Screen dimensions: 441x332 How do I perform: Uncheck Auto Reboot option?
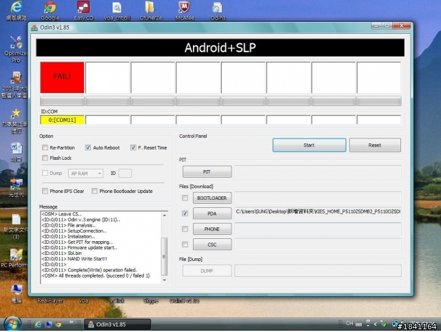pyautogui.click(x=88, y=147)
